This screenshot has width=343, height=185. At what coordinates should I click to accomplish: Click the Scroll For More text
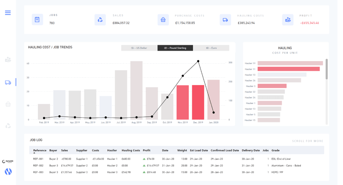tap(307, 141)
